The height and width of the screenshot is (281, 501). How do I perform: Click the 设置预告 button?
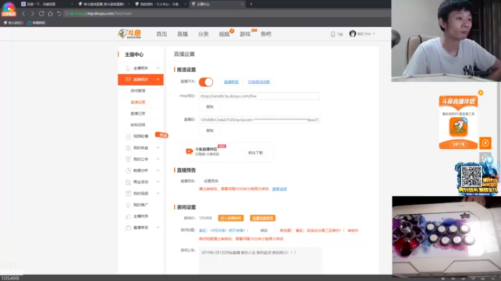click(211, 181)
